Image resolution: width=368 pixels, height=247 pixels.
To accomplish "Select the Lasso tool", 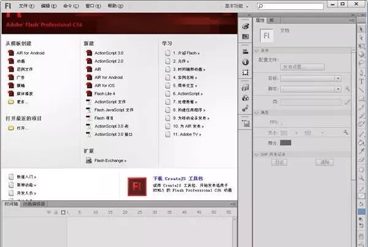I will click(361, 63).
